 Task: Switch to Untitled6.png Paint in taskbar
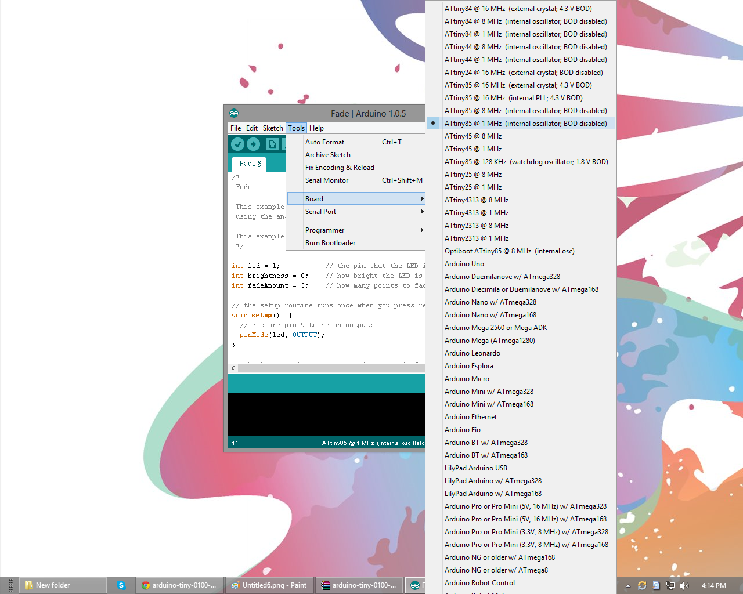(x=269, y=585)
